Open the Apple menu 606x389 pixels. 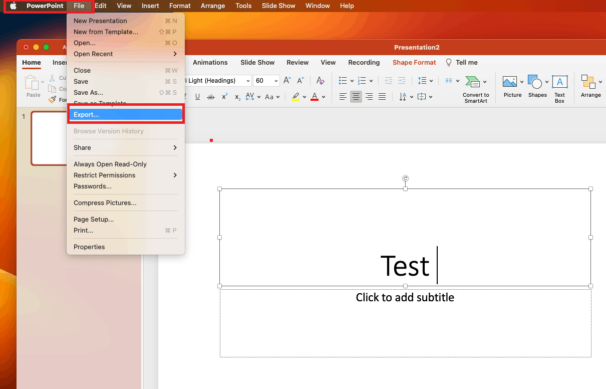point(14,6)
